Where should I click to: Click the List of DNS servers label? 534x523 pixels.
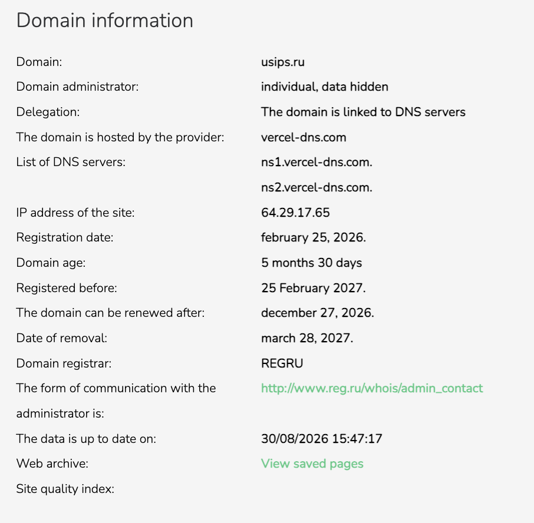71,163
